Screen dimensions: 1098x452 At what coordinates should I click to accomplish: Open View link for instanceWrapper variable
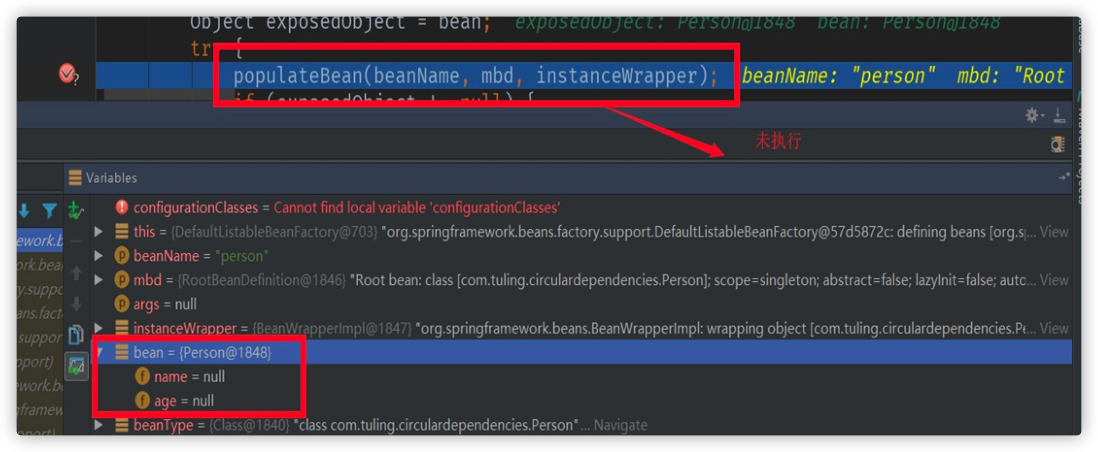tap(1054, 328)
